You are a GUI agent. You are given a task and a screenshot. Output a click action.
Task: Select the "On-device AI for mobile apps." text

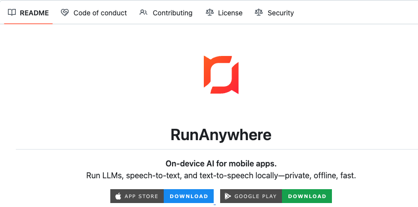coord(221,163)
